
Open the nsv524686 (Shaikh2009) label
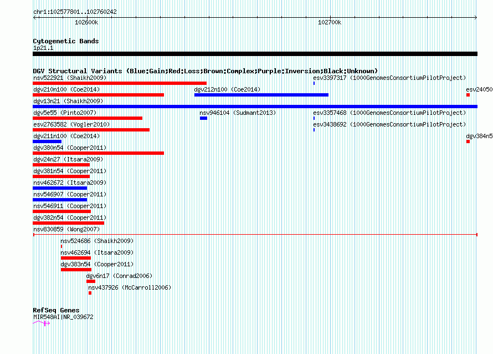tap(97, 241)
